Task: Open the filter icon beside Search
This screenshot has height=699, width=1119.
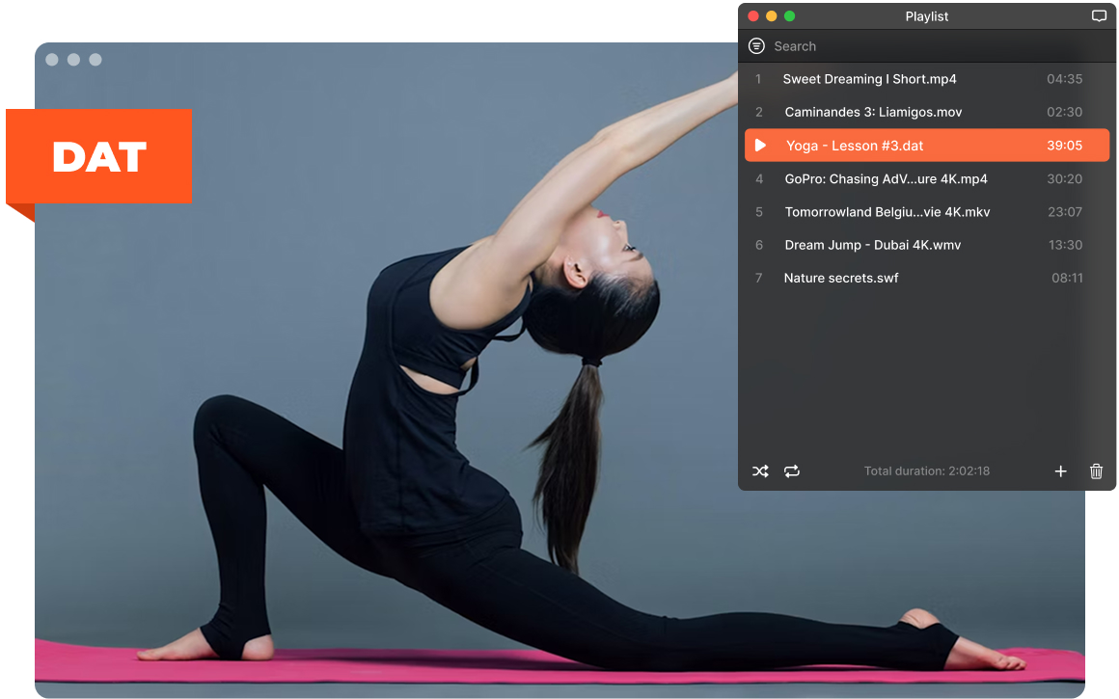Action: tap(756, 46)
